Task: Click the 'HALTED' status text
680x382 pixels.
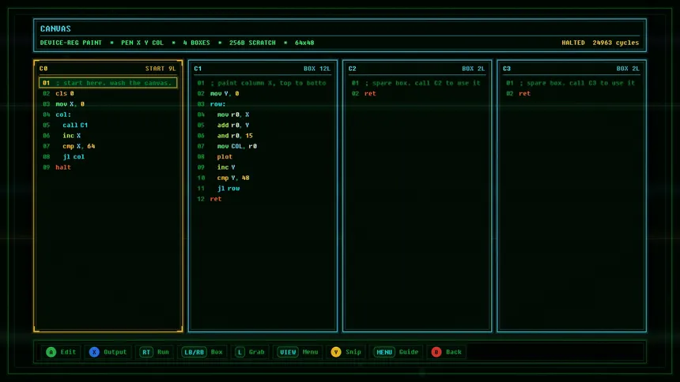Action: point(573,43)
